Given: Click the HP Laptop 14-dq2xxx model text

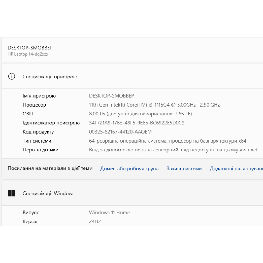Looking at the screenshot, I should (28, 54).
